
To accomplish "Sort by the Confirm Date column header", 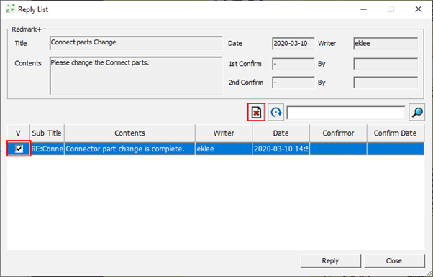I will [396, 133].
